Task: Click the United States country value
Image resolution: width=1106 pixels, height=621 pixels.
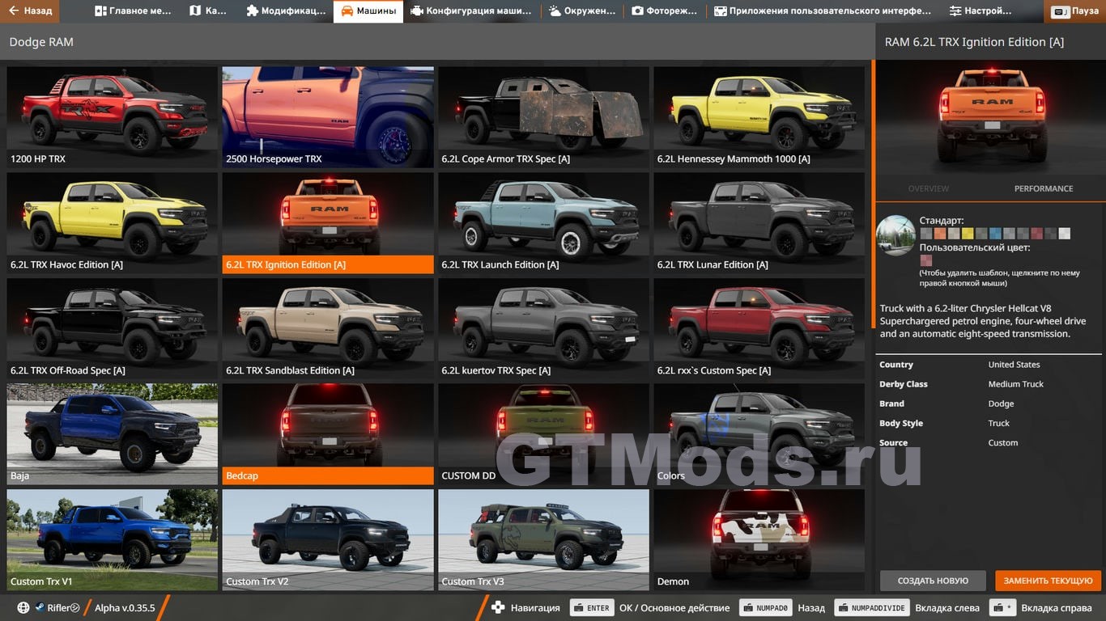Action: tap(1014, 365)
